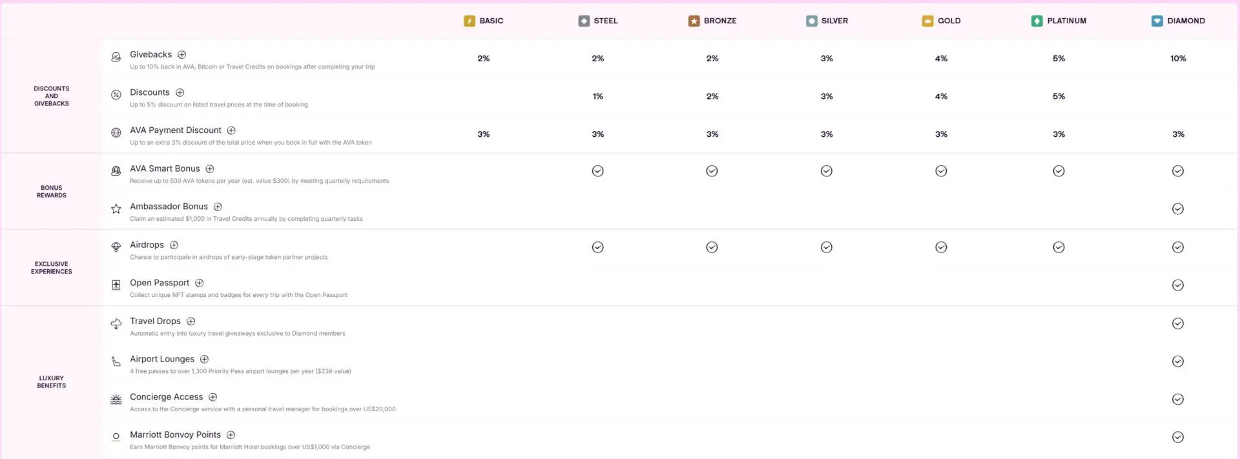Click the Airdrops parachute icon
The width and height of the screenshot is (1240, 459).
tap(116, 247)
